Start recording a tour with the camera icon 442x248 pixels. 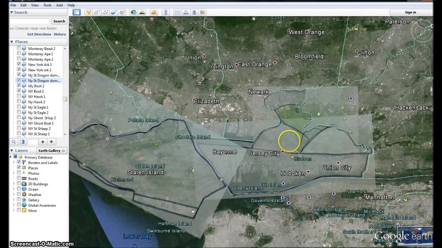point(122,12)
